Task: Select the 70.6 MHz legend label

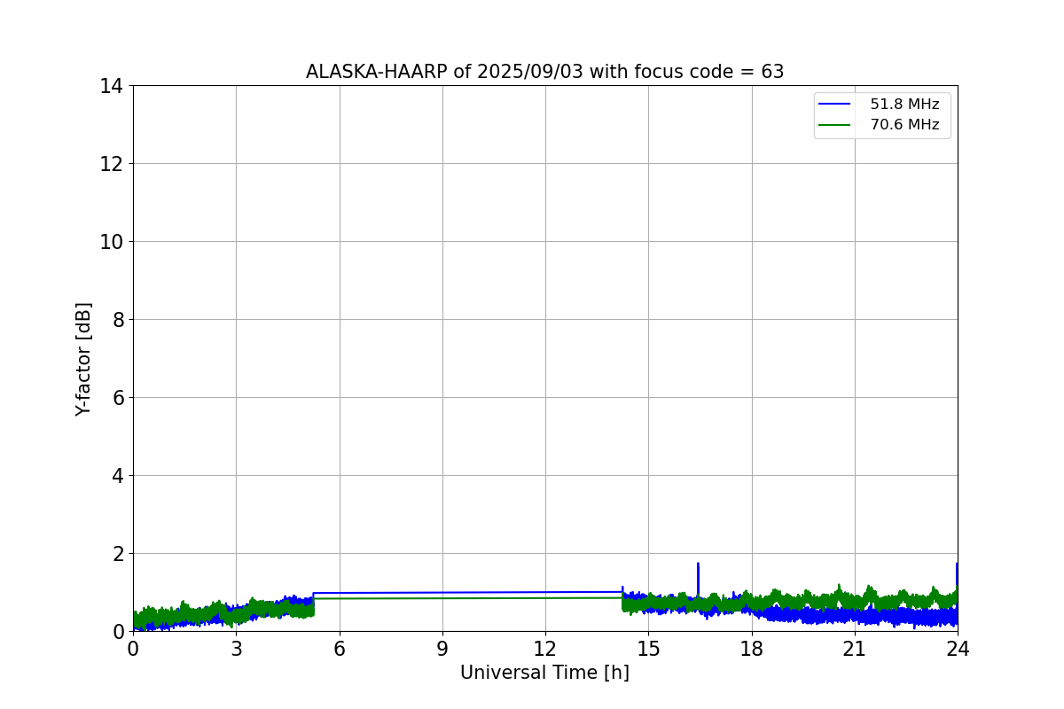Action: pos(904,125)
